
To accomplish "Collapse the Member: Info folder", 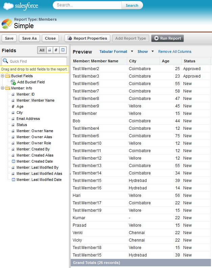I will 3,88.
